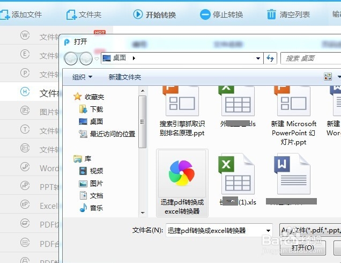Click navigation pane scrollbar down arrow
This screenshot has height=263, width=341.
coord(143,213)
